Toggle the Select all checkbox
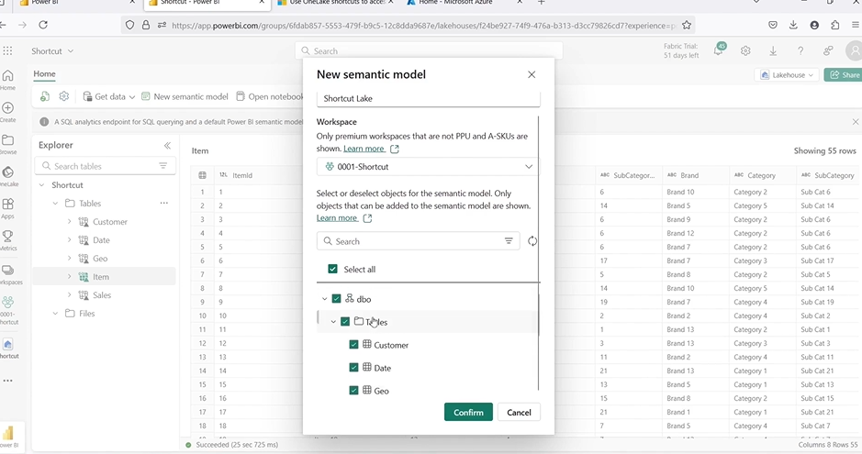The width and height of the screenshot is (862, 454). (x=332, y=269)
